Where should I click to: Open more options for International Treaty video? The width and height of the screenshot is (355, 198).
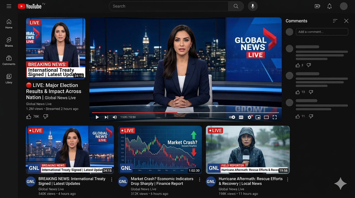(112, 179)
